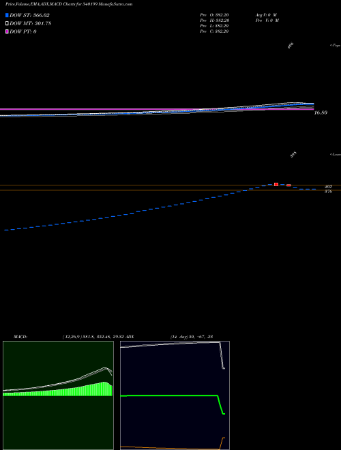Click the magenta DOW PT legend swatch
341x450 pixels.
pyautogui.click(x=7, y=31)
